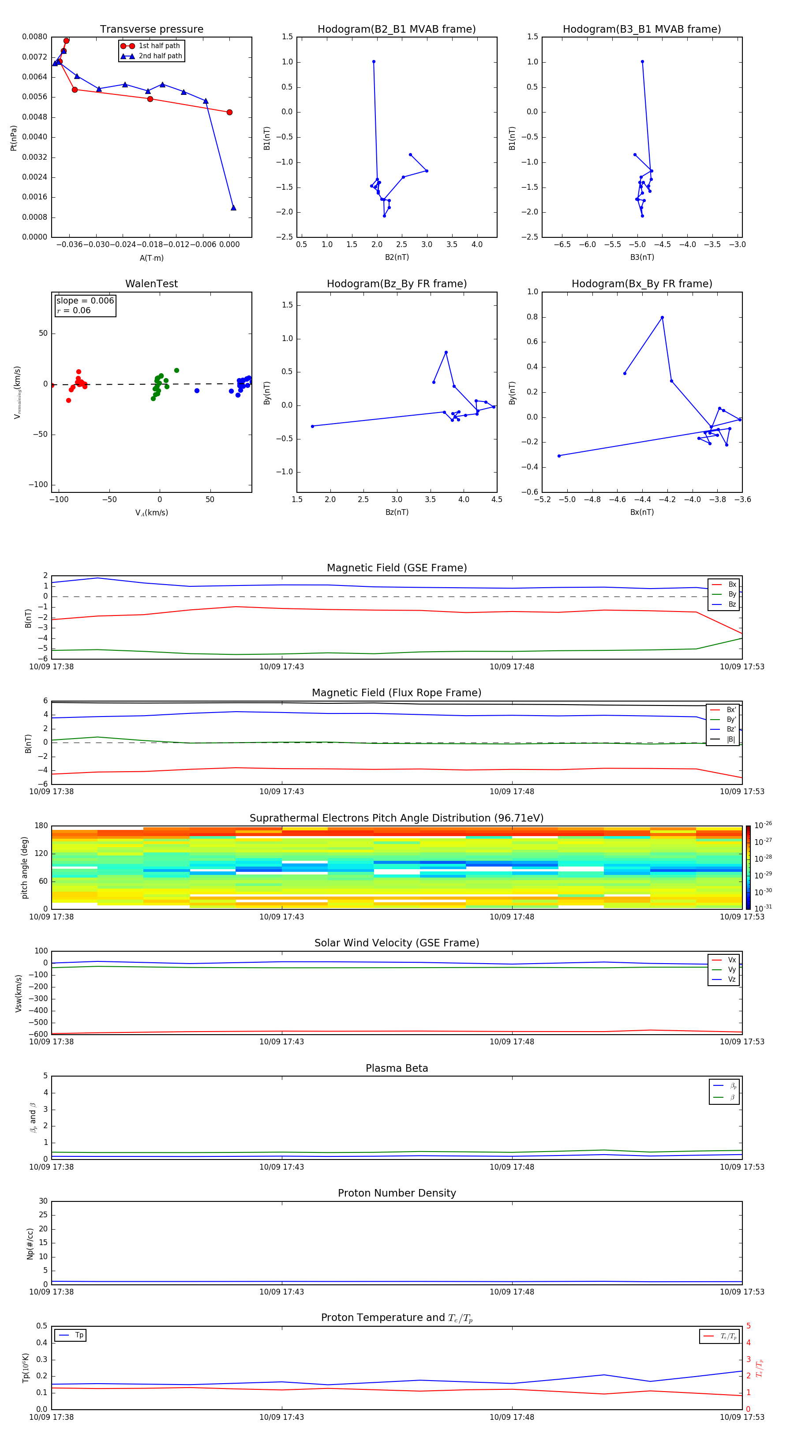
Task: Select the 'Bz' legend entry in GSE magnetic field
Action: point(724,604)
